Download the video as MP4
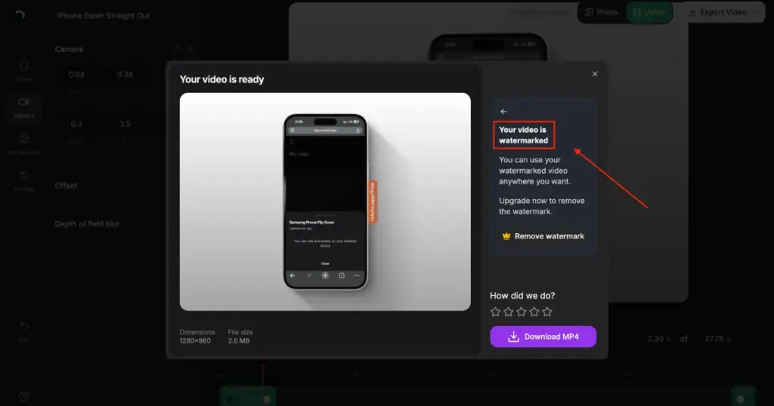Image resolution: width=774 pixels, height=406 pixels. pos(543,337)
